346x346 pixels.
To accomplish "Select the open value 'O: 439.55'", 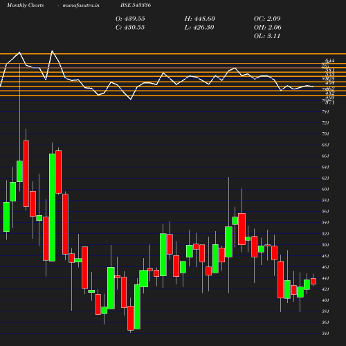I will tap(130, 19).
